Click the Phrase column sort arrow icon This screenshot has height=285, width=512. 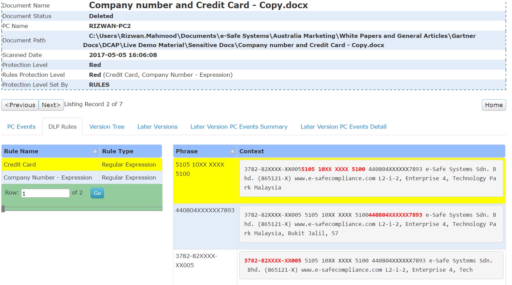coord(233,151)
